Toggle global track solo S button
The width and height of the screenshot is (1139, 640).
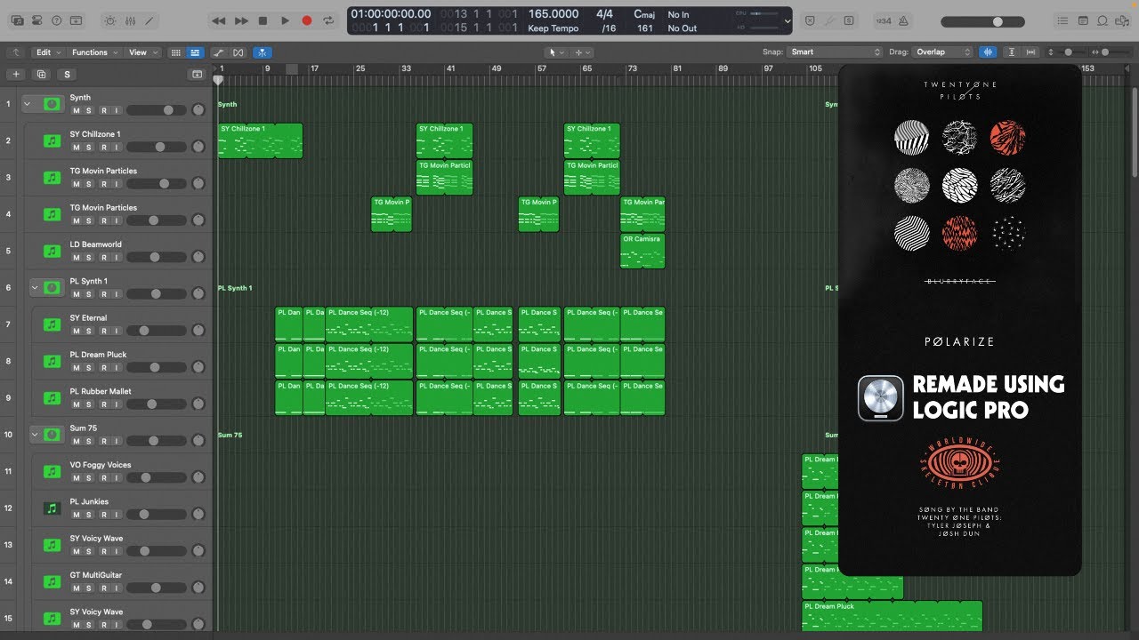point(67,75)
